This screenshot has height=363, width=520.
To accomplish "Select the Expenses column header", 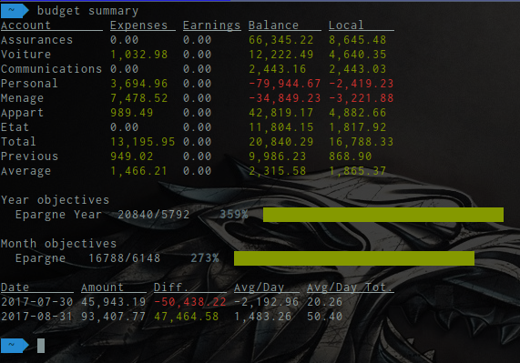I will coord(139,25).
